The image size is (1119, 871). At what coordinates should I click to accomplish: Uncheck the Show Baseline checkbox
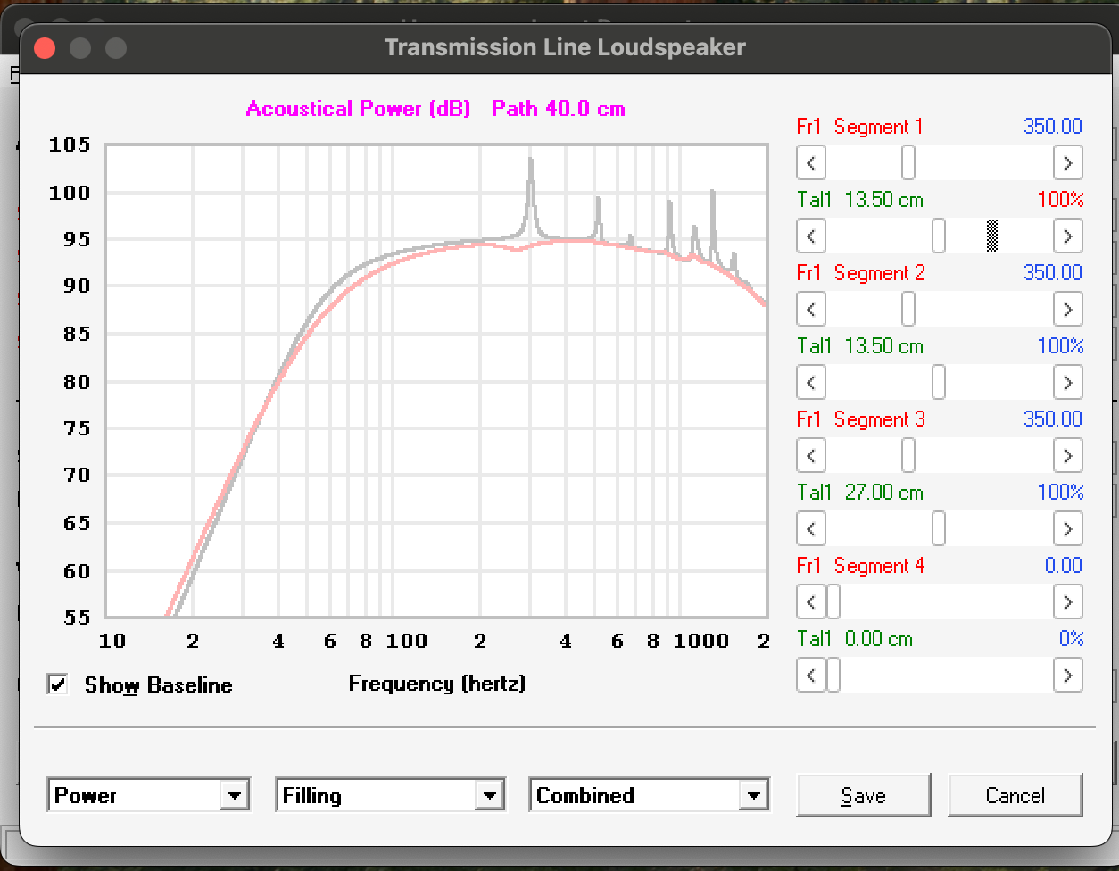58,684
